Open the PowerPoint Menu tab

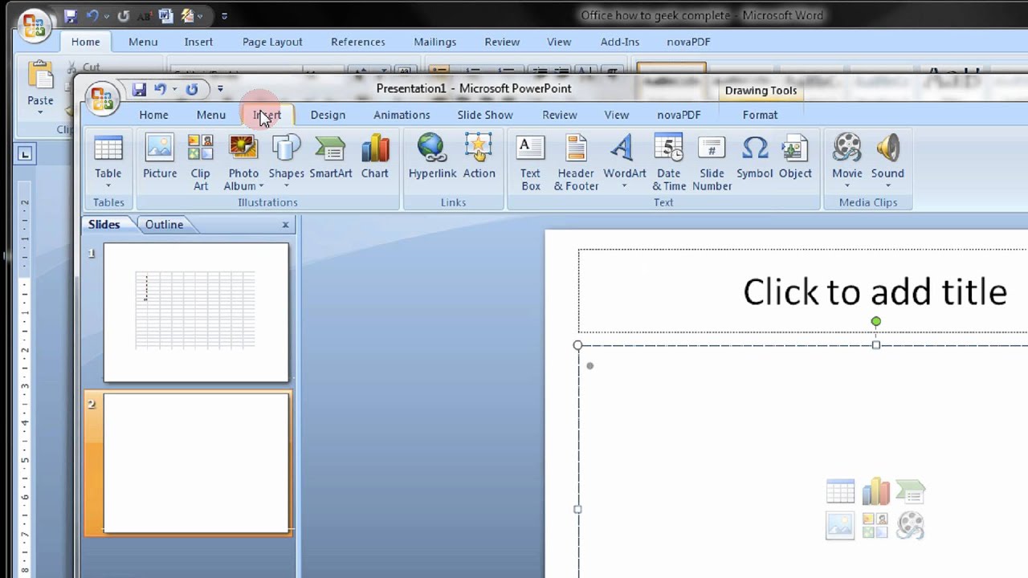click(211, 115)
